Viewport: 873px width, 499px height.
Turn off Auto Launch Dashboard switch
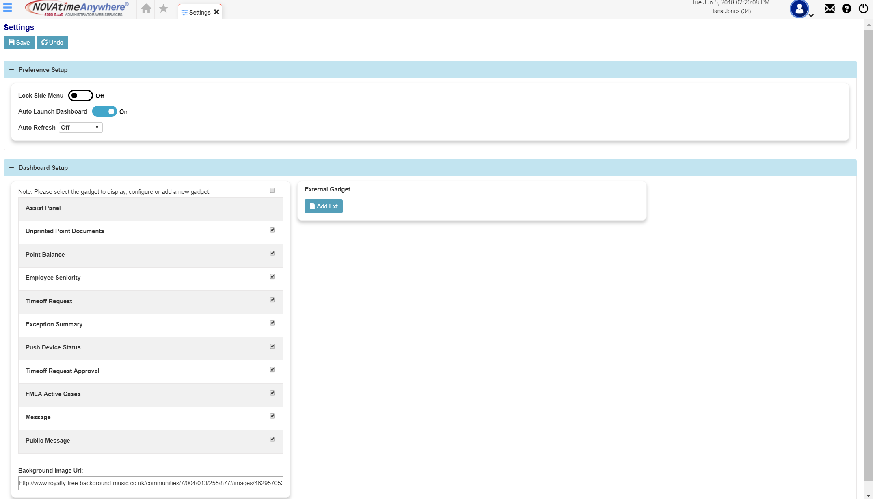(x=104, y=111)
